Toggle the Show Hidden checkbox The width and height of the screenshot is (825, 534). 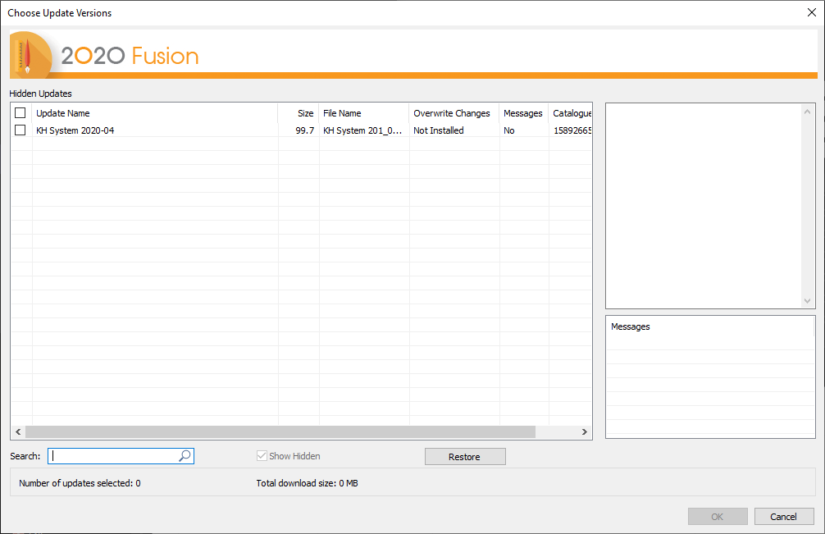point(262,455)
